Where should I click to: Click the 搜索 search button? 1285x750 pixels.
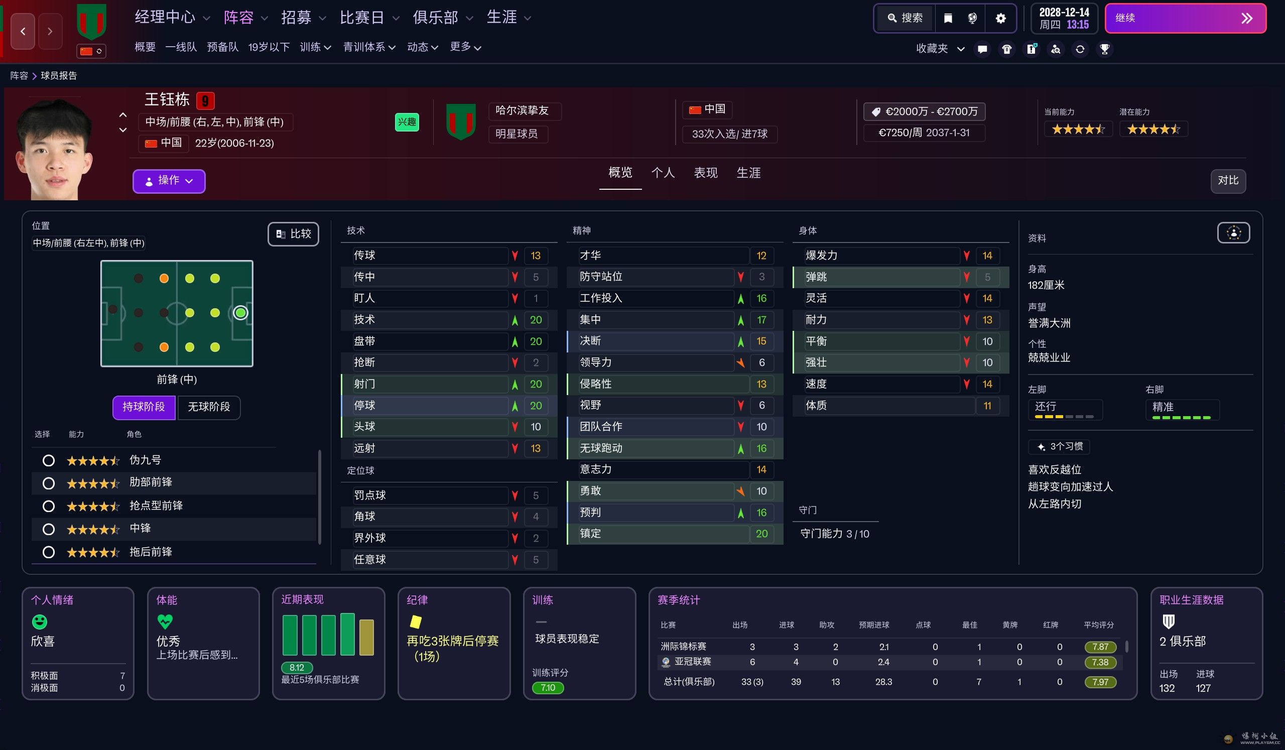tap(905, 19)
